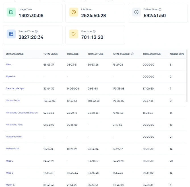This screenshot has width=190, height=187.
Task: Open employee Alka's profile link
Action: click(9, 64)
